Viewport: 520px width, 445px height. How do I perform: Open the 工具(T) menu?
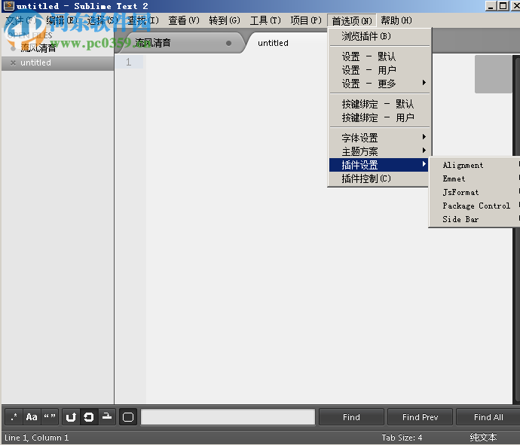click(x=265, y=20)
